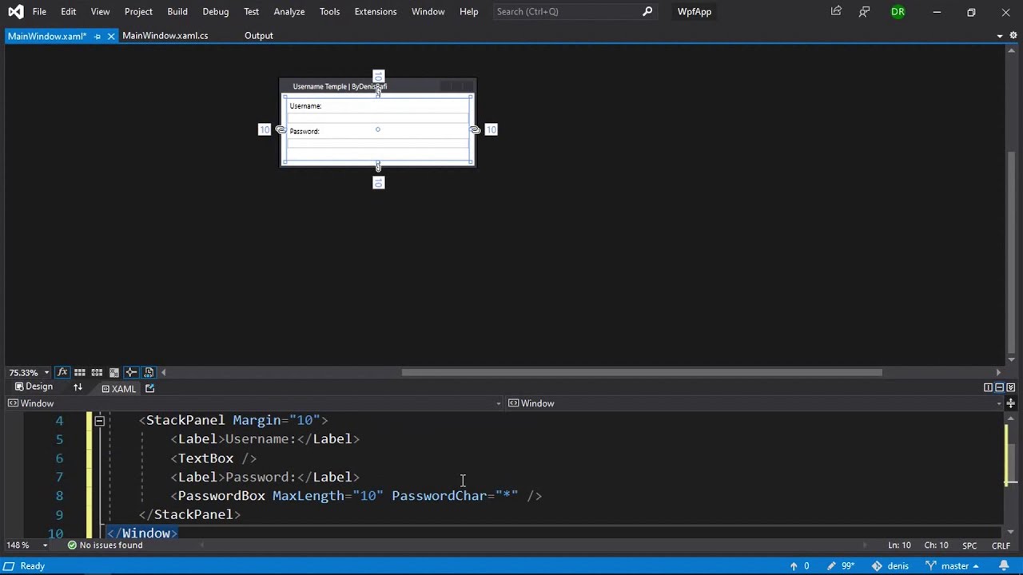The height and width of the screenshot is (575, 1023).
Task: Open the Window menu
Action: point(428,11)
